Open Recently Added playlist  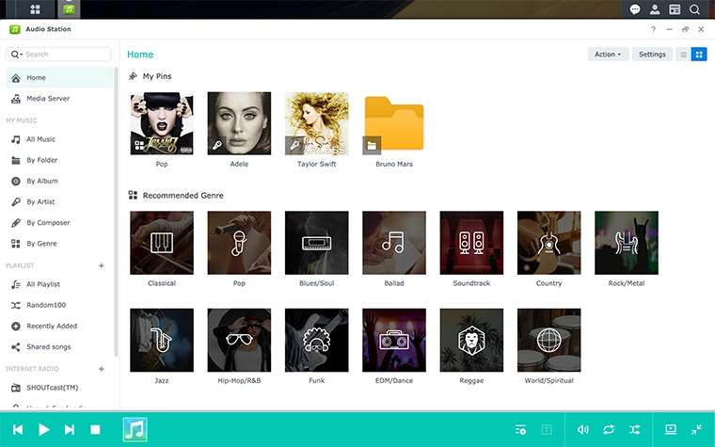(x=52, y=326)
